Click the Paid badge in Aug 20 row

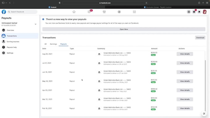[x=153, y=55]
